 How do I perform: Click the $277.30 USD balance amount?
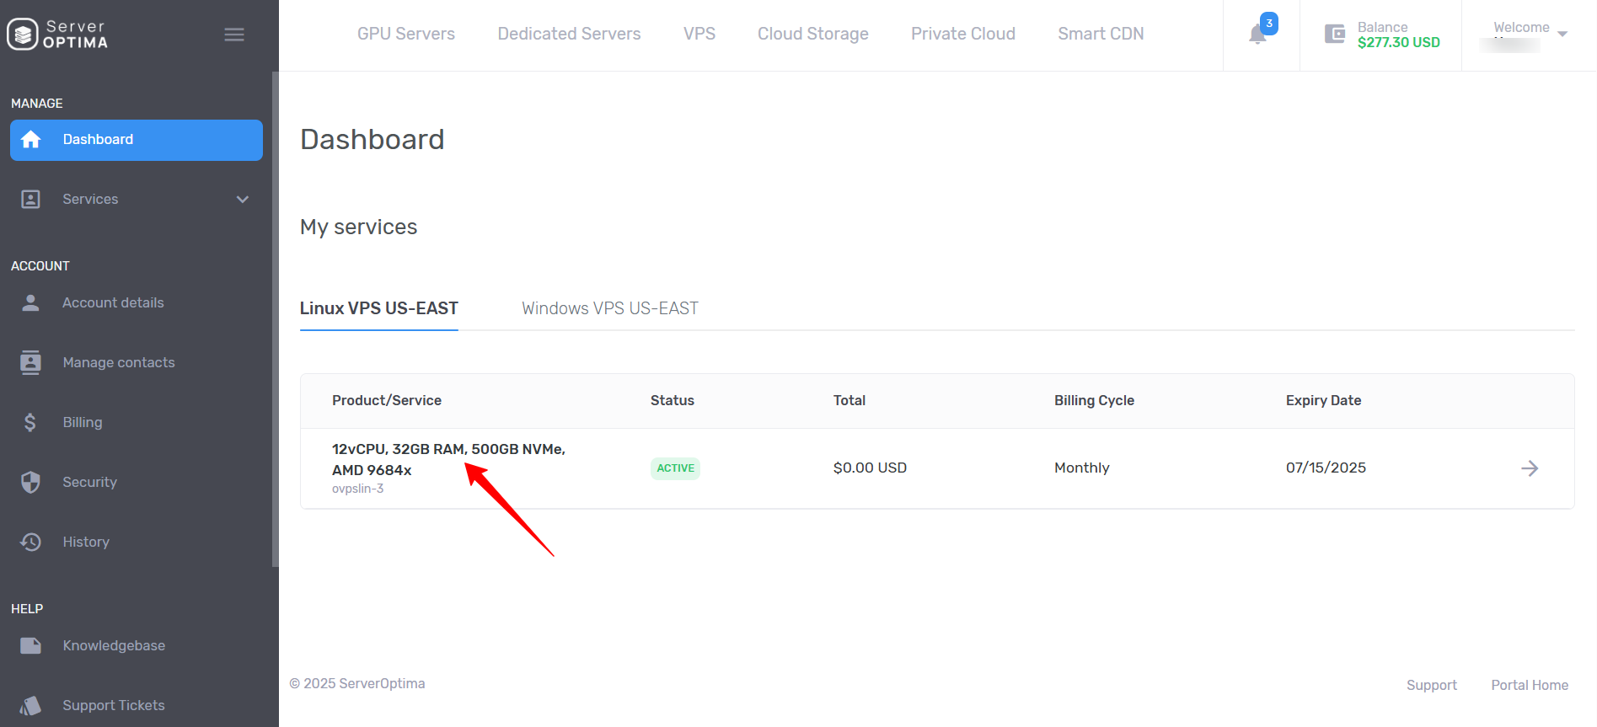pos(1399,42)
